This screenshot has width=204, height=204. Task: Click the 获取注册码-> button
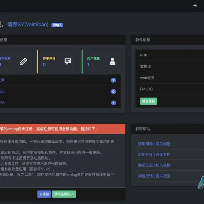[64, 194]
